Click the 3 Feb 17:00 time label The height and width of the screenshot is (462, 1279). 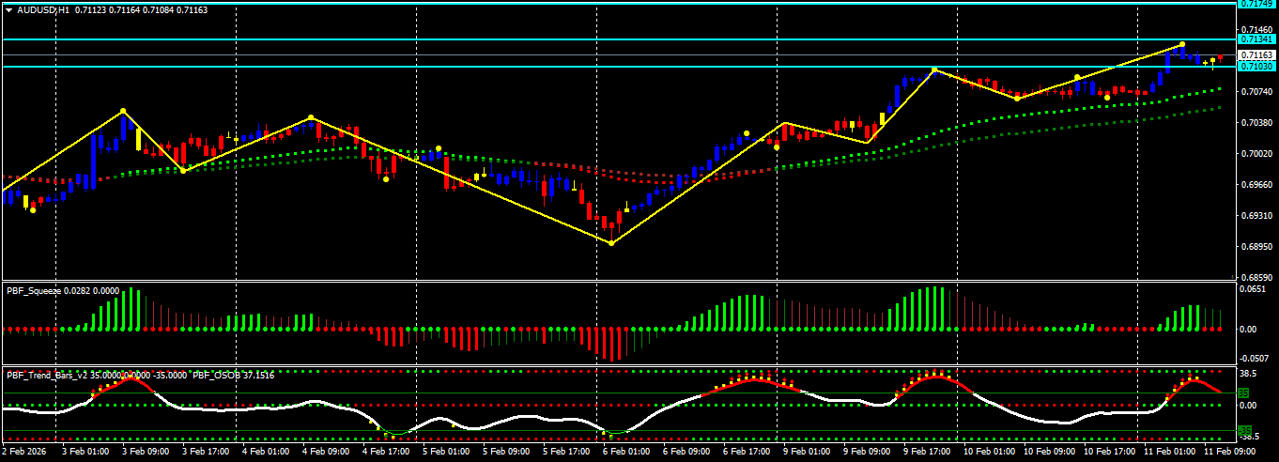click(x=207, y=452)
